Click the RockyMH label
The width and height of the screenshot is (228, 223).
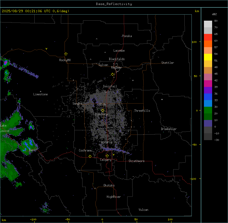[65, 60]
